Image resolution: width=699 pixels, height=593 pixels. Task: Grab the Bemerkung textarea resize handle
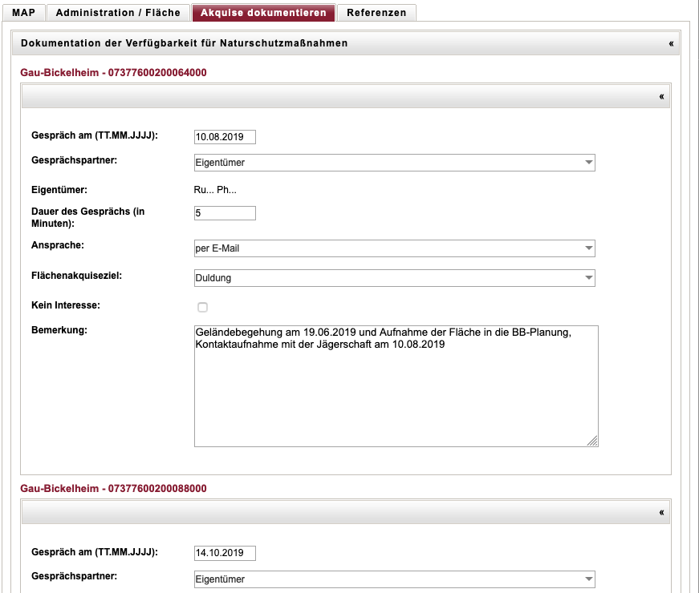pyautogui.click(x=592, y=441)
